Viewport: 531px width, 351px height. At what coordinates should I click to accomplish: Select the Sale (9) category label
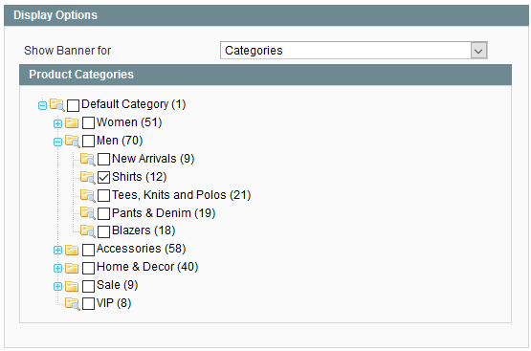coord(117,285)
